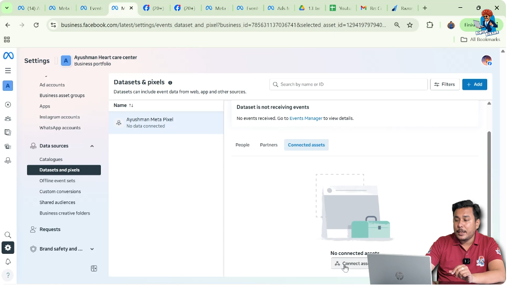Click the scroll up arrow of detail panel
This screenshot has width=507, height=285.
tap(489, 104)
